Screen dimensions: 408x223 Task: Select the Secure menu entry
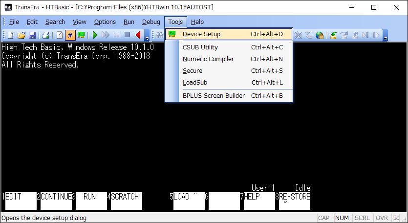tap(229, 71)
